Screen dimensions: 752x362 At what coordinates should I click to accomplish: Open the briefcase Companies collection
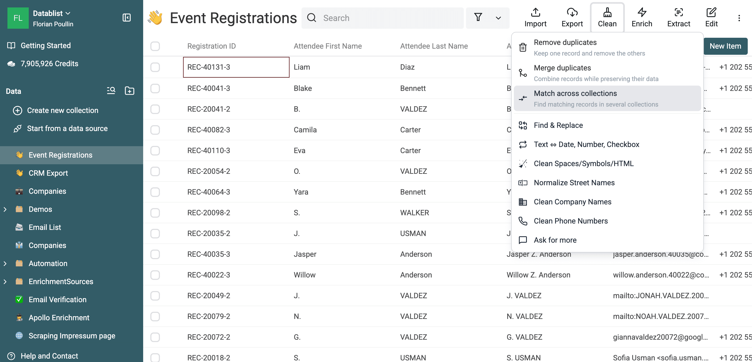point(72,191)
